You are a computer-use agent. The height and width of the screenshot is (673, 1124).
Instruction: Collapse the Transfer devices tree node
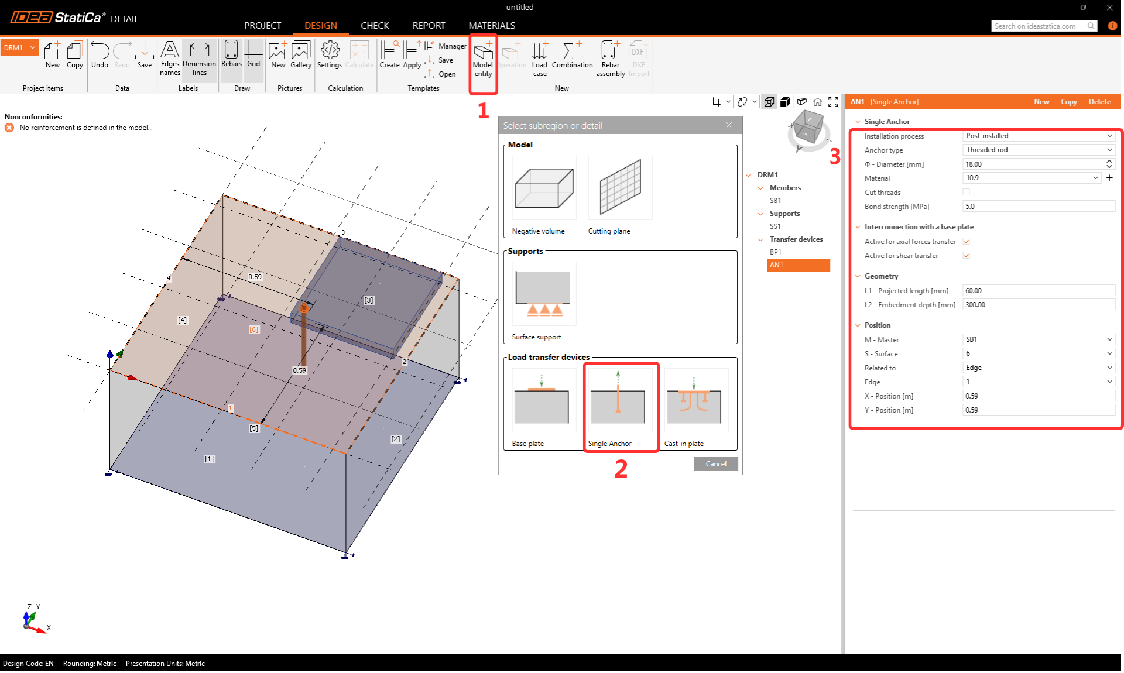coord(760,239)
